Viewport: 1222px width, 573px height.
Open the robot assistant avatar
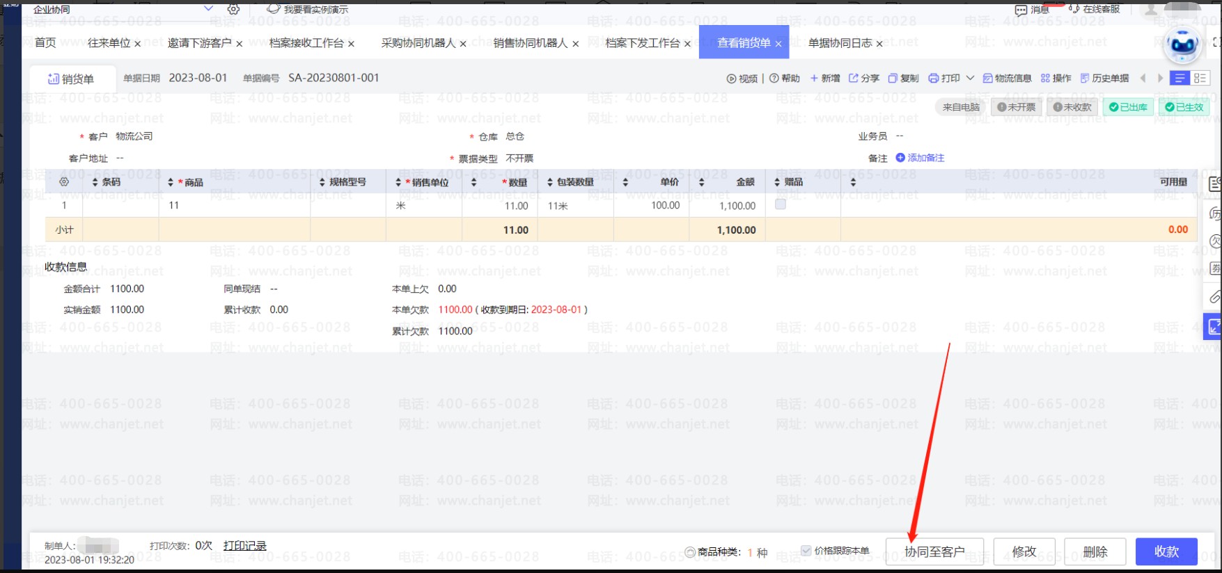(1182, 45)
